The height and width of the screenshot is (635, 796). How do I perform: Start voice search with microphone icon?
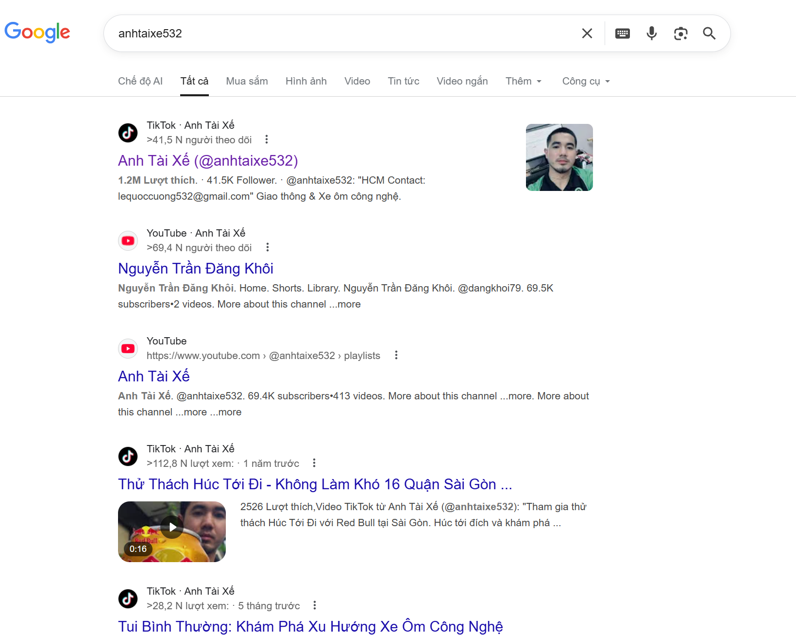(x=652, y=34)
